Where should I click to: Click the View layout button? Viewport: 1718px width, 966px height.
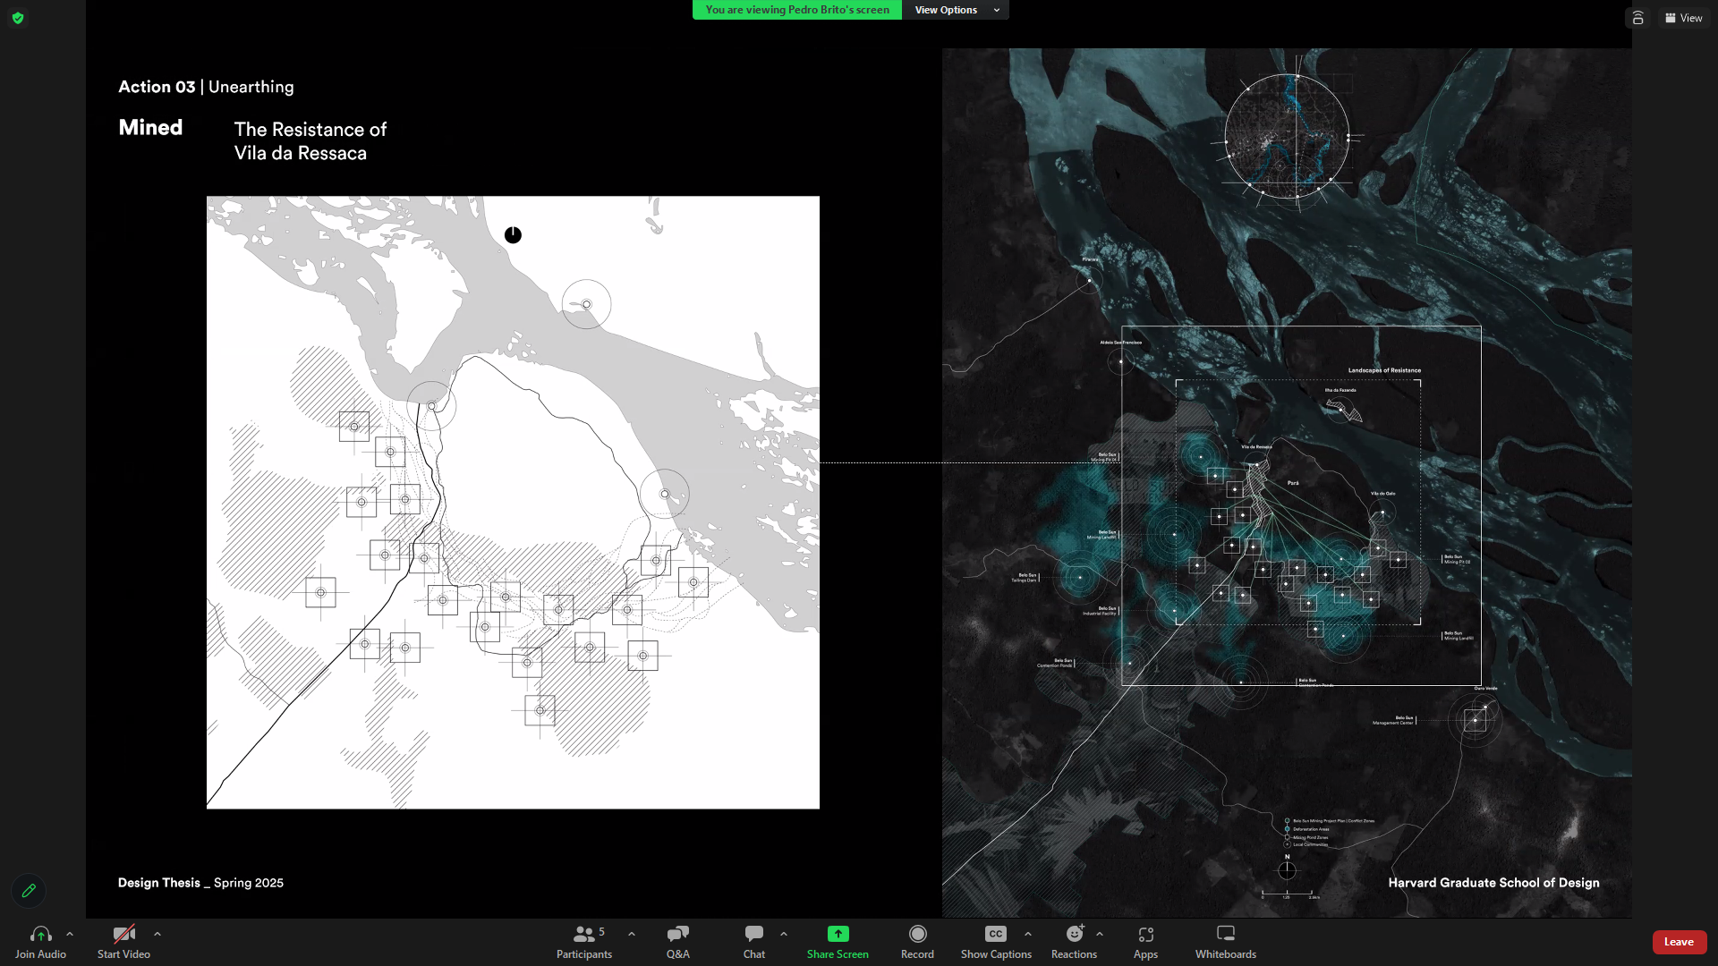1684,18
